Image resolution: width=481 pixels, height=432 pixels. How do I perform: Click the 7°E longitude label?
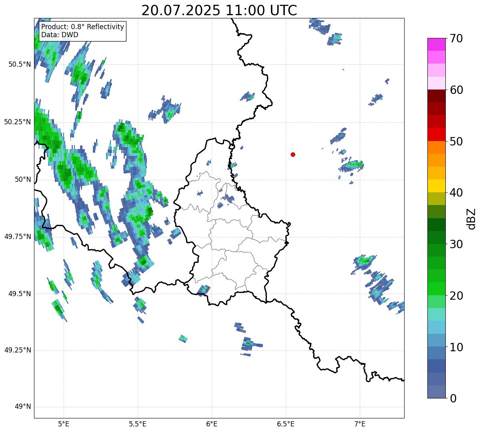click(360, 424)
